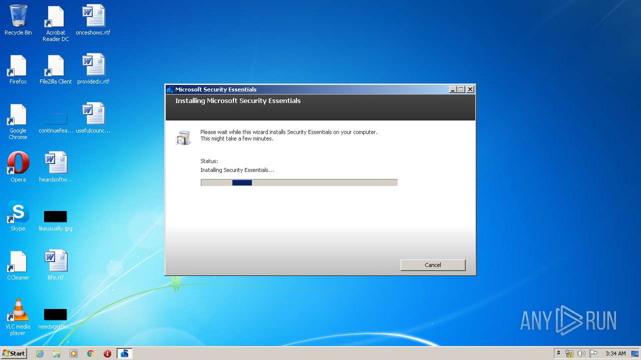This screenshot has width=641, height=360.
Task: Open the volume tray icon
Action: [x=581, y=353]
